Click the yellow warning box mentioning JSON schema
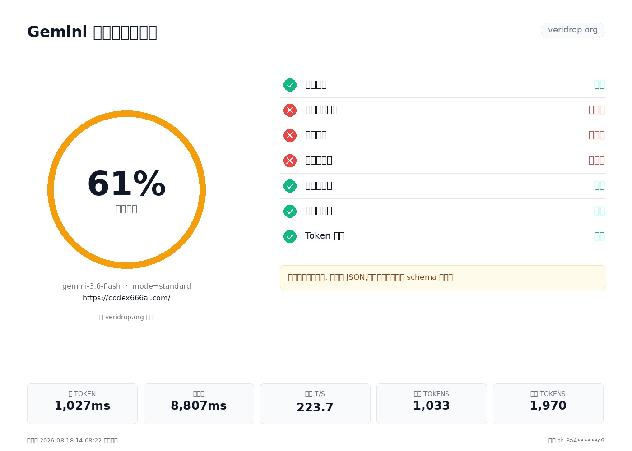632x451 pixels. tap(442, 277)
